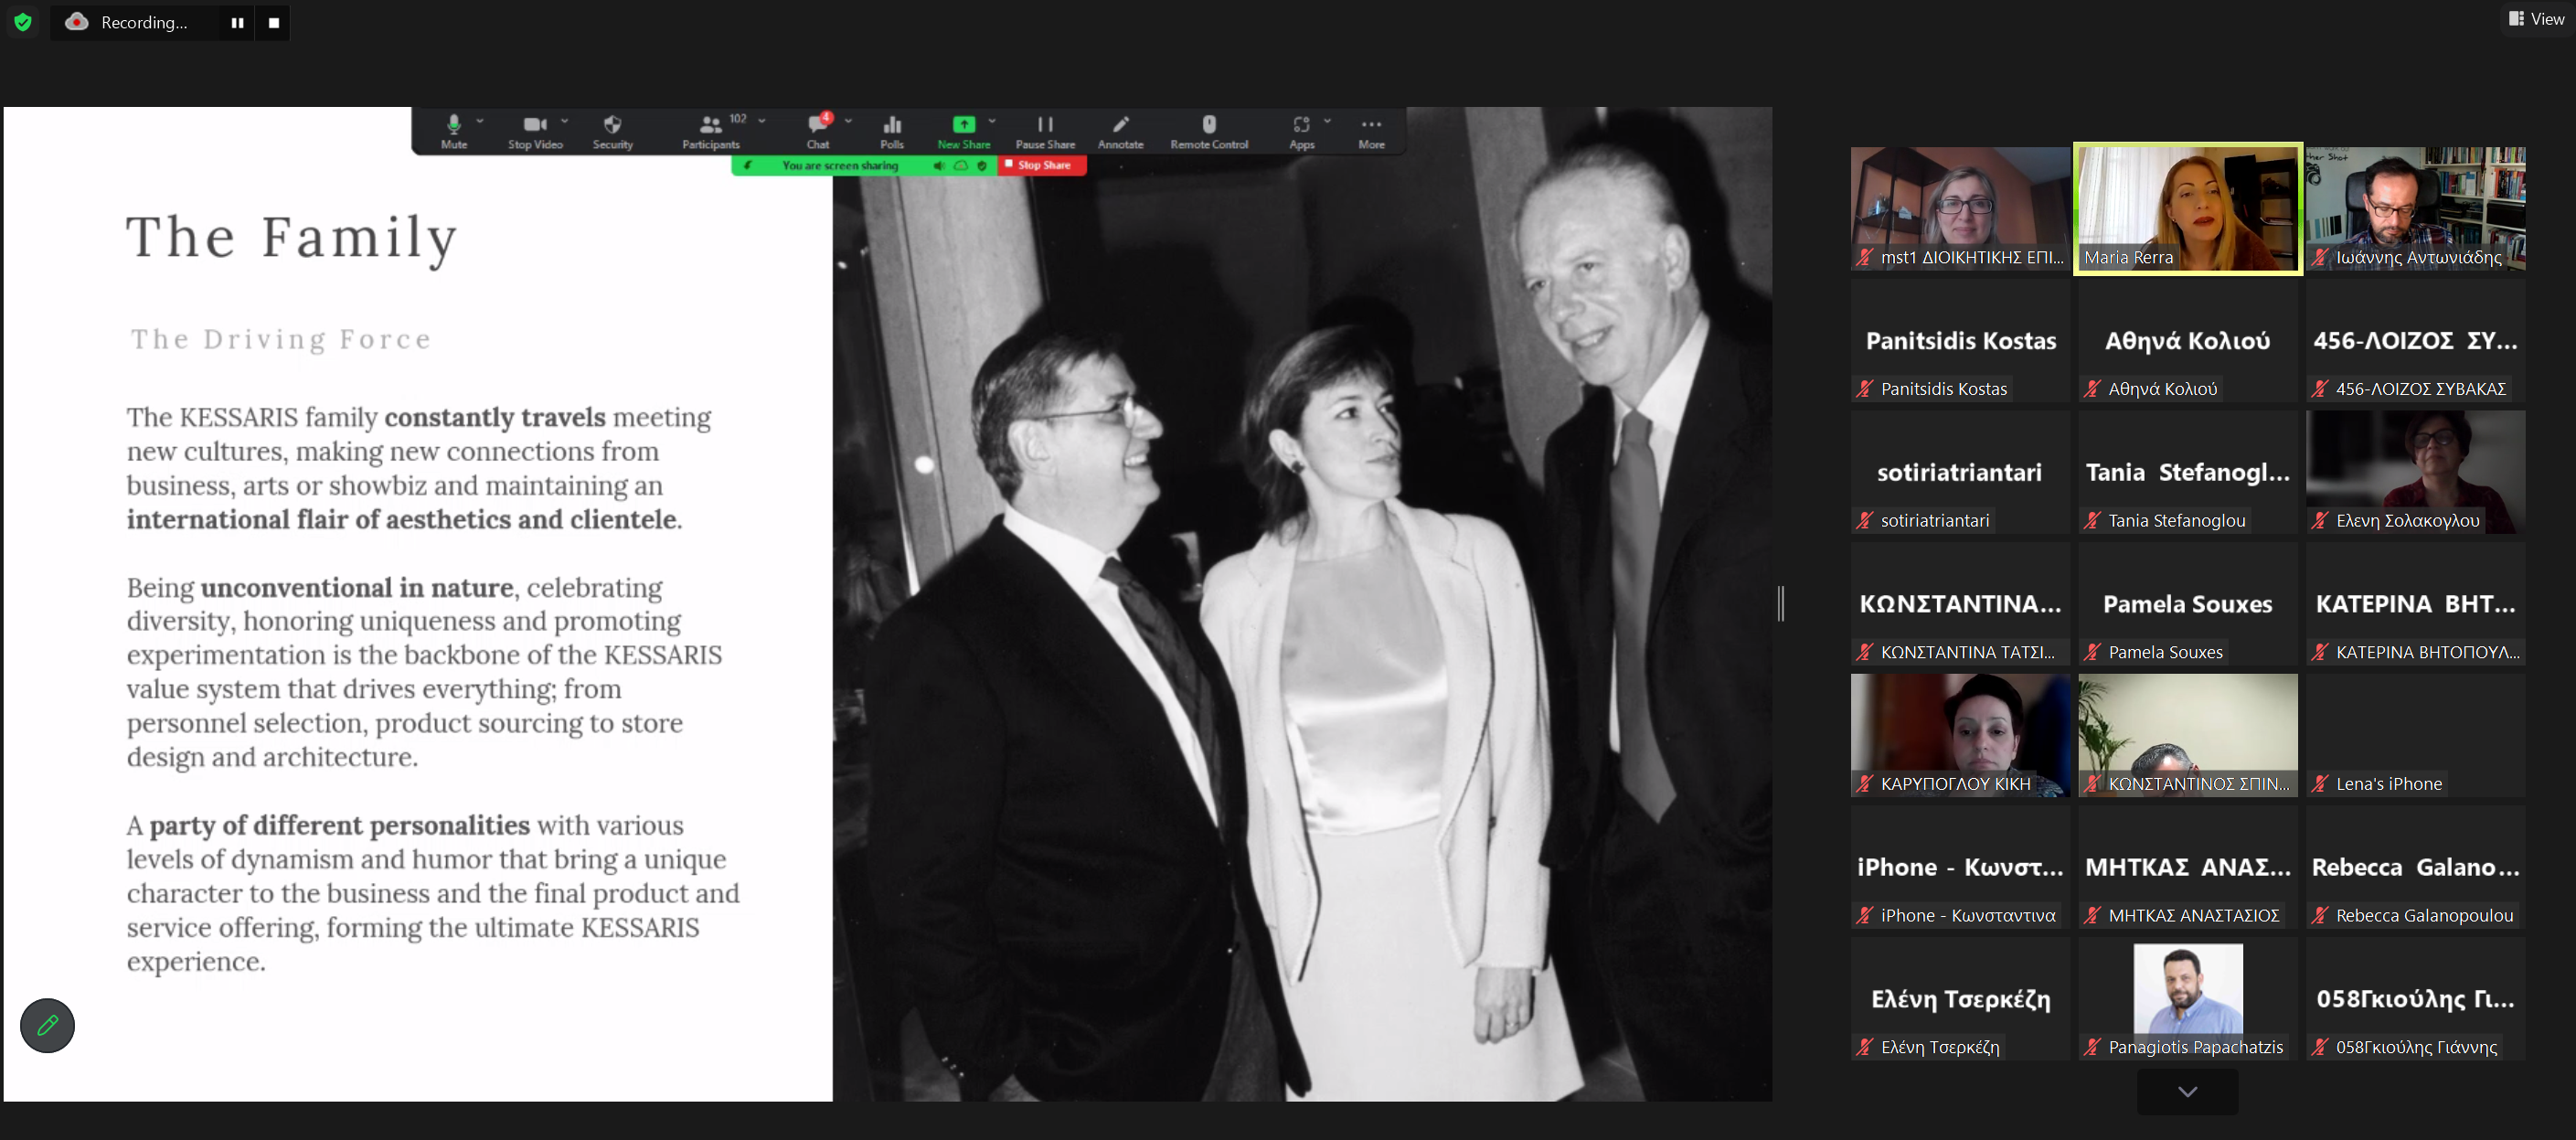Image resolution: width=2576 pixels, height=1140 pixels.
Task: Pause the recording
Action: (237, 22)
